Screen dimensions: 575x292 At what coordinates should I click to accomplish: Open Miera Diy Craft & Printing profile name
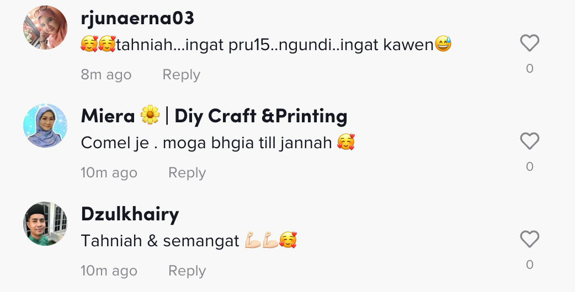pyautogui.click(x=214, y=116)
